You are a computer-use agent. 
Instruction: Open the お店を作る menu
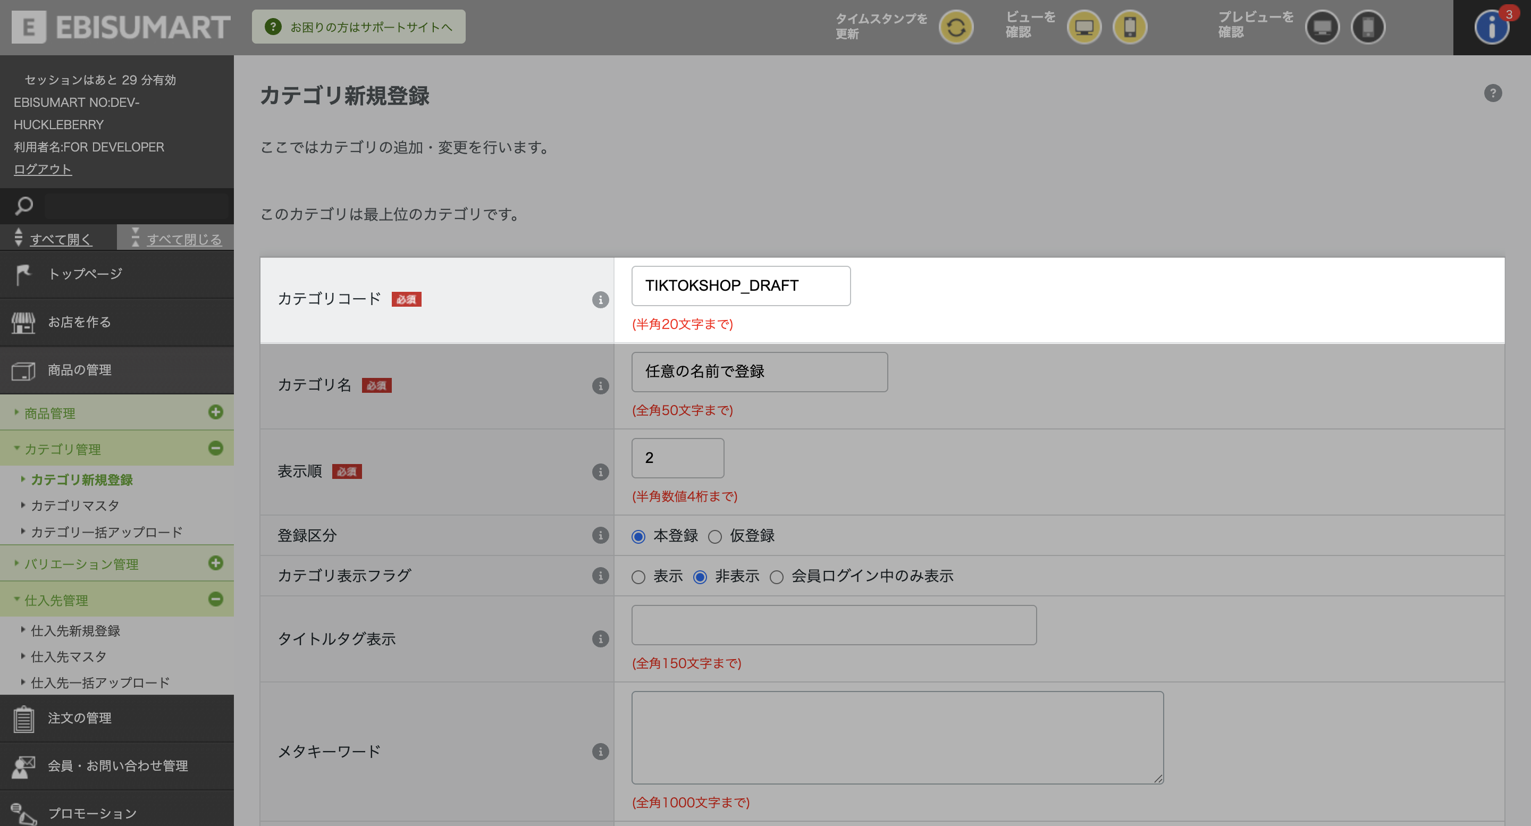pos(80,322)
